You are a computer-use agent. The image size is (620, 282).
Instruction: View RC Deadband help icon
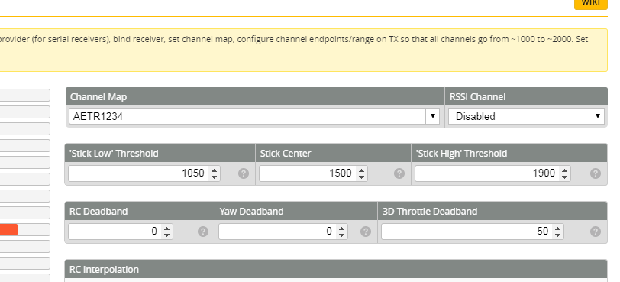click(x=203, y=232)
